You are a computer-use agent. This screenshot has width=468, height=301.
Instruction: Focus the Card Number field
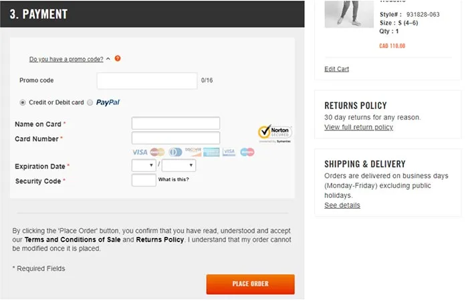click(176, 138)
